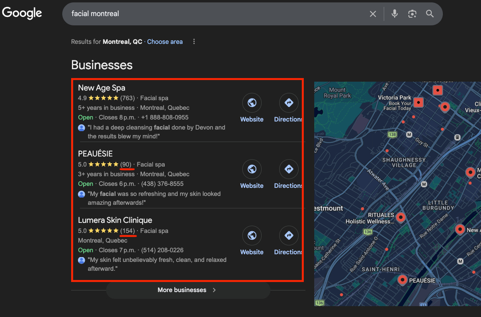This screenshot has height=317, width=481.
Task: Click '5+ years in business' text
Action: click(106, 108)
